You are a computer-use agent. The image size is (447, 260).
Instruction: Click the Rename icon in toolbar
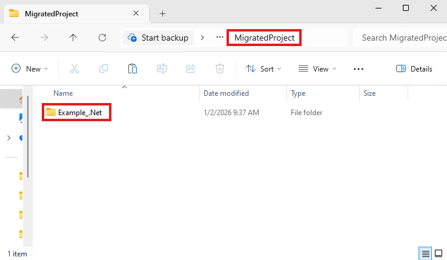coord(162,69)
